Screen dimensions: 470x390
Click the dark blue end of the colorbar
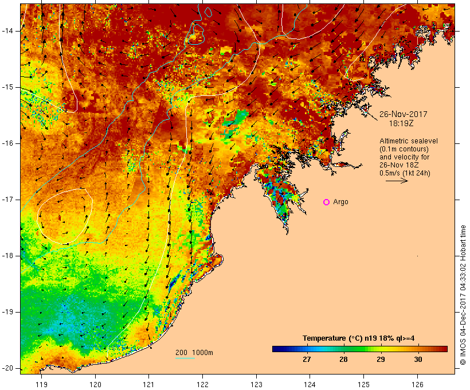[276, 349]
